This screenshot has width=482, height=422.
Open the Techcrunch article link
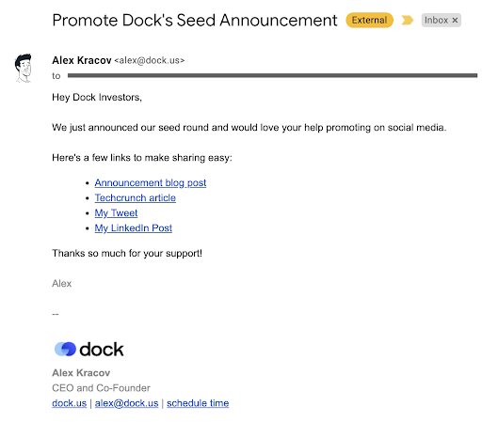point(136,197)
